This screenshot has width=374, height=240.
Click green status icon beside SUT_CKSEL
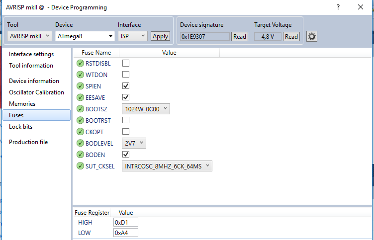click(x=81, y=166)
